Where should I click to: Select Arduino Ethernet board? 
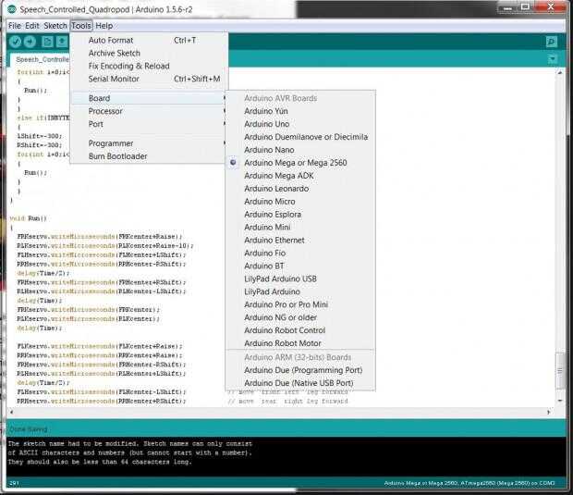[300, 240]
